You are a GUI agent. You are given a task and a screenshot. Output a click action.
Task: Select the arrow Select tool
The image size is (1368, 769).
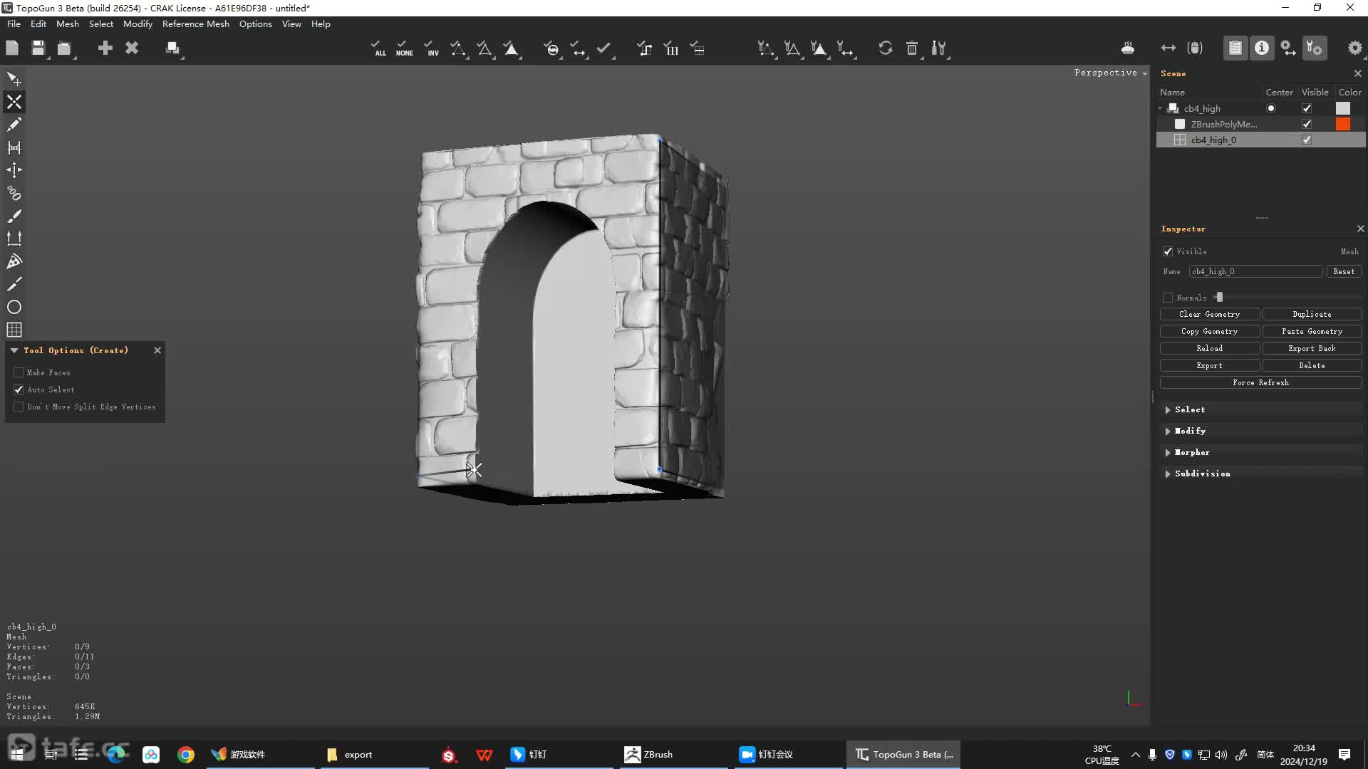click(14, 79)
